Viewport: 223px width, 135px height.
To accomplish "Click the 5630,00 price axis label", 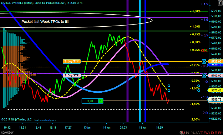I will tap(216, 113).
